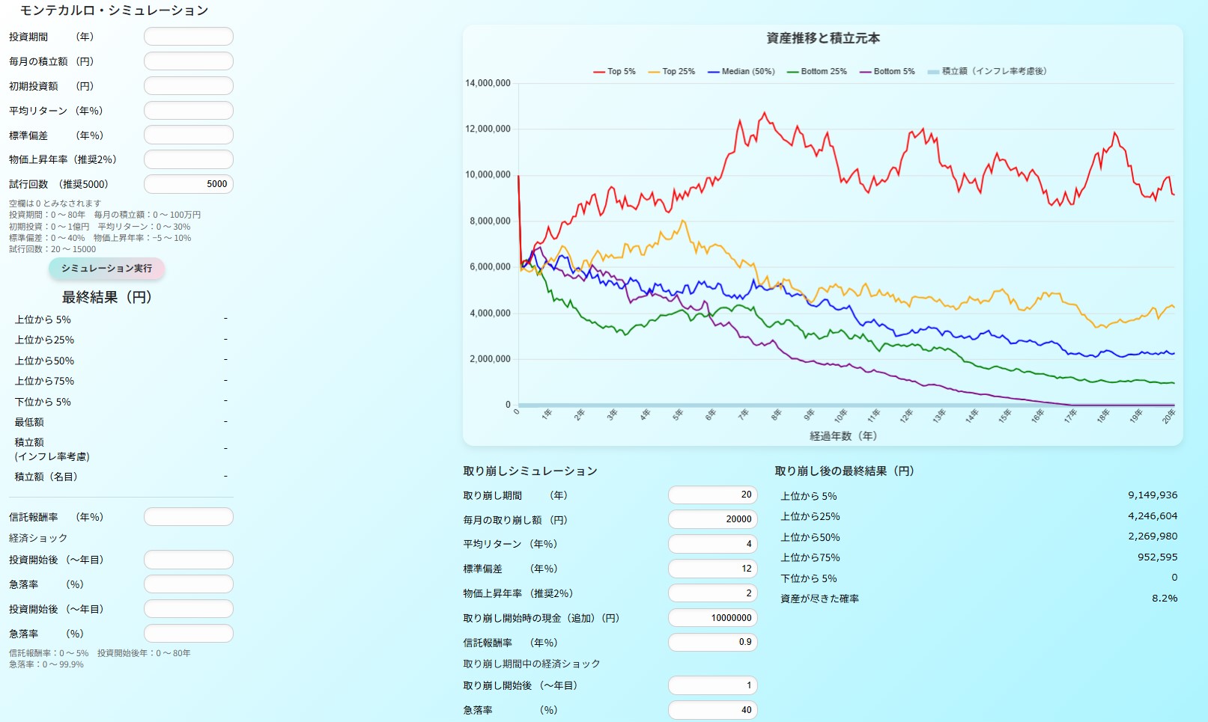This screenshot has width=1208, height=722.
Task: Click the 急落率 field showing 40
Action: tap(712, 710)
